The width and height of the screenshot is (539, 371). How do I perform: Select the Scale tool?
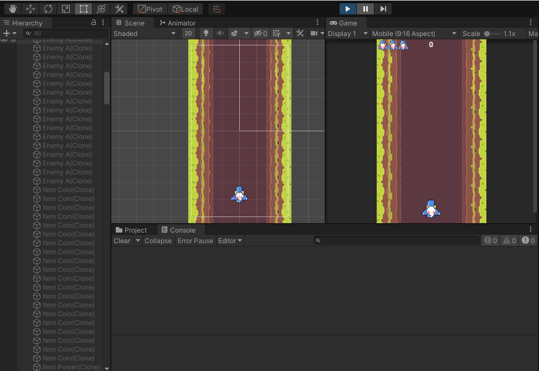(x=66, y=9)
